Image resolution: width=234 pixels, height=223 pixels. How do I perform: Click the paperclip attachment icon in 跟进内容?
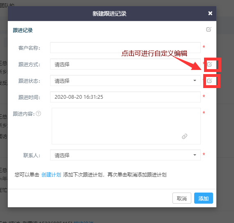(x=184, y=136)
